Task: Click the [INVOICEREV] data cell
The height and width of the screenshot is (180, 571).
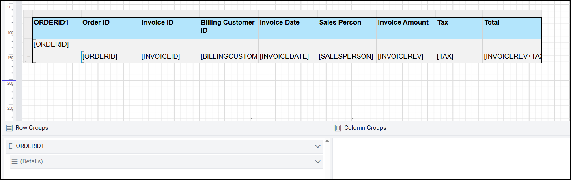Action: pos(405,57)
